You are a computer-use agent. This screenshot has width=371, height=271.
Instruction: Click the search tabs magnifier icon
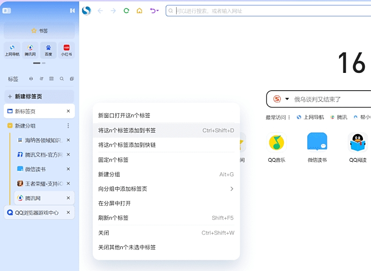(x=62, y=79)
